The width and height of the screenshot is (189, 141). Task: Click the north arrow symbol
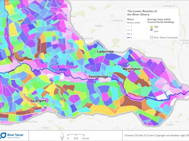pyautogui.click(x=62, y=136)
